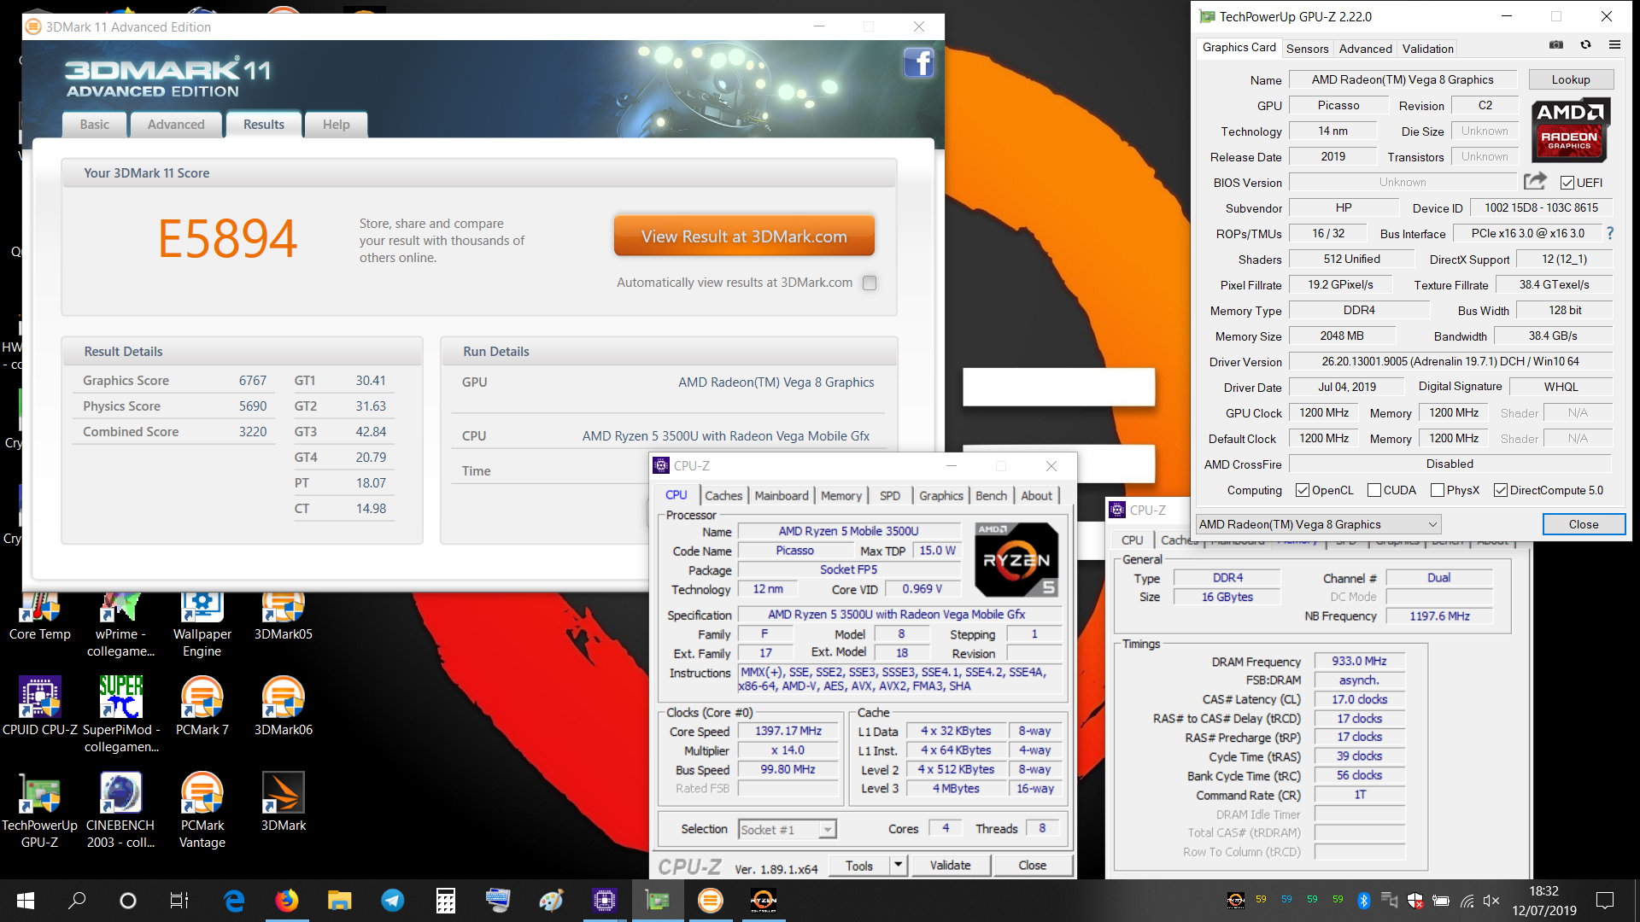The height and width of the screenshot is (922, 1640).
Task: Open 3DMark06 desktop shortcut
Action: [284, 705]
